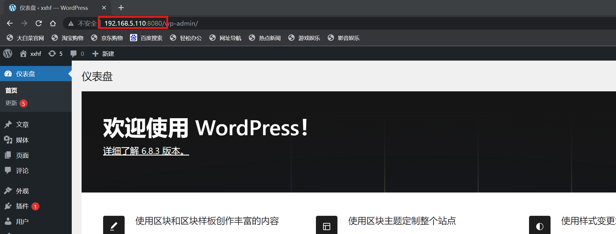Open the 百度搜索 bookmark
The height and width of the screenshot is (234, 616).
[x=146, y=38]
